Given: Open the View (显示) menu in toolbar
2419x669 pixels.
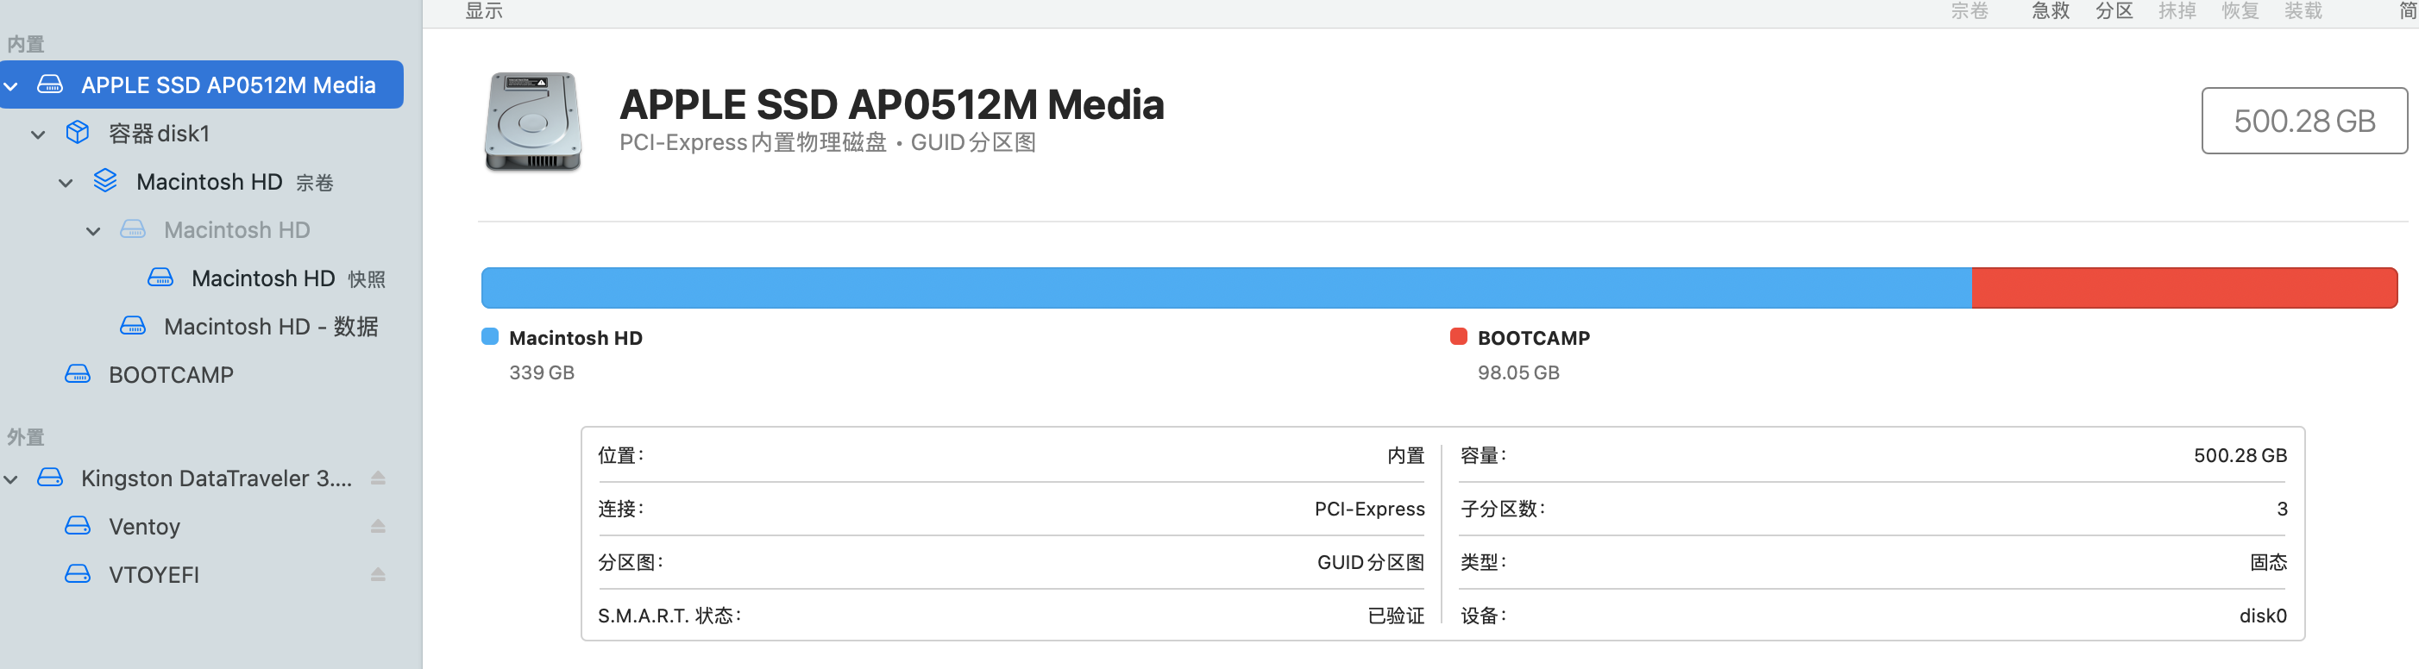Looking at the screenshot, I should pos(484,11).
